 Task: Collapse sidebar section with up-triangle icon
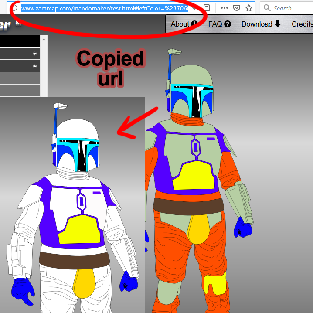(x=35, y=66)
